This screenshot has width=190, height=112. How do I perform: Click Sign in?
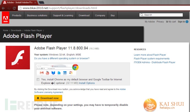(x=181, y=22)
